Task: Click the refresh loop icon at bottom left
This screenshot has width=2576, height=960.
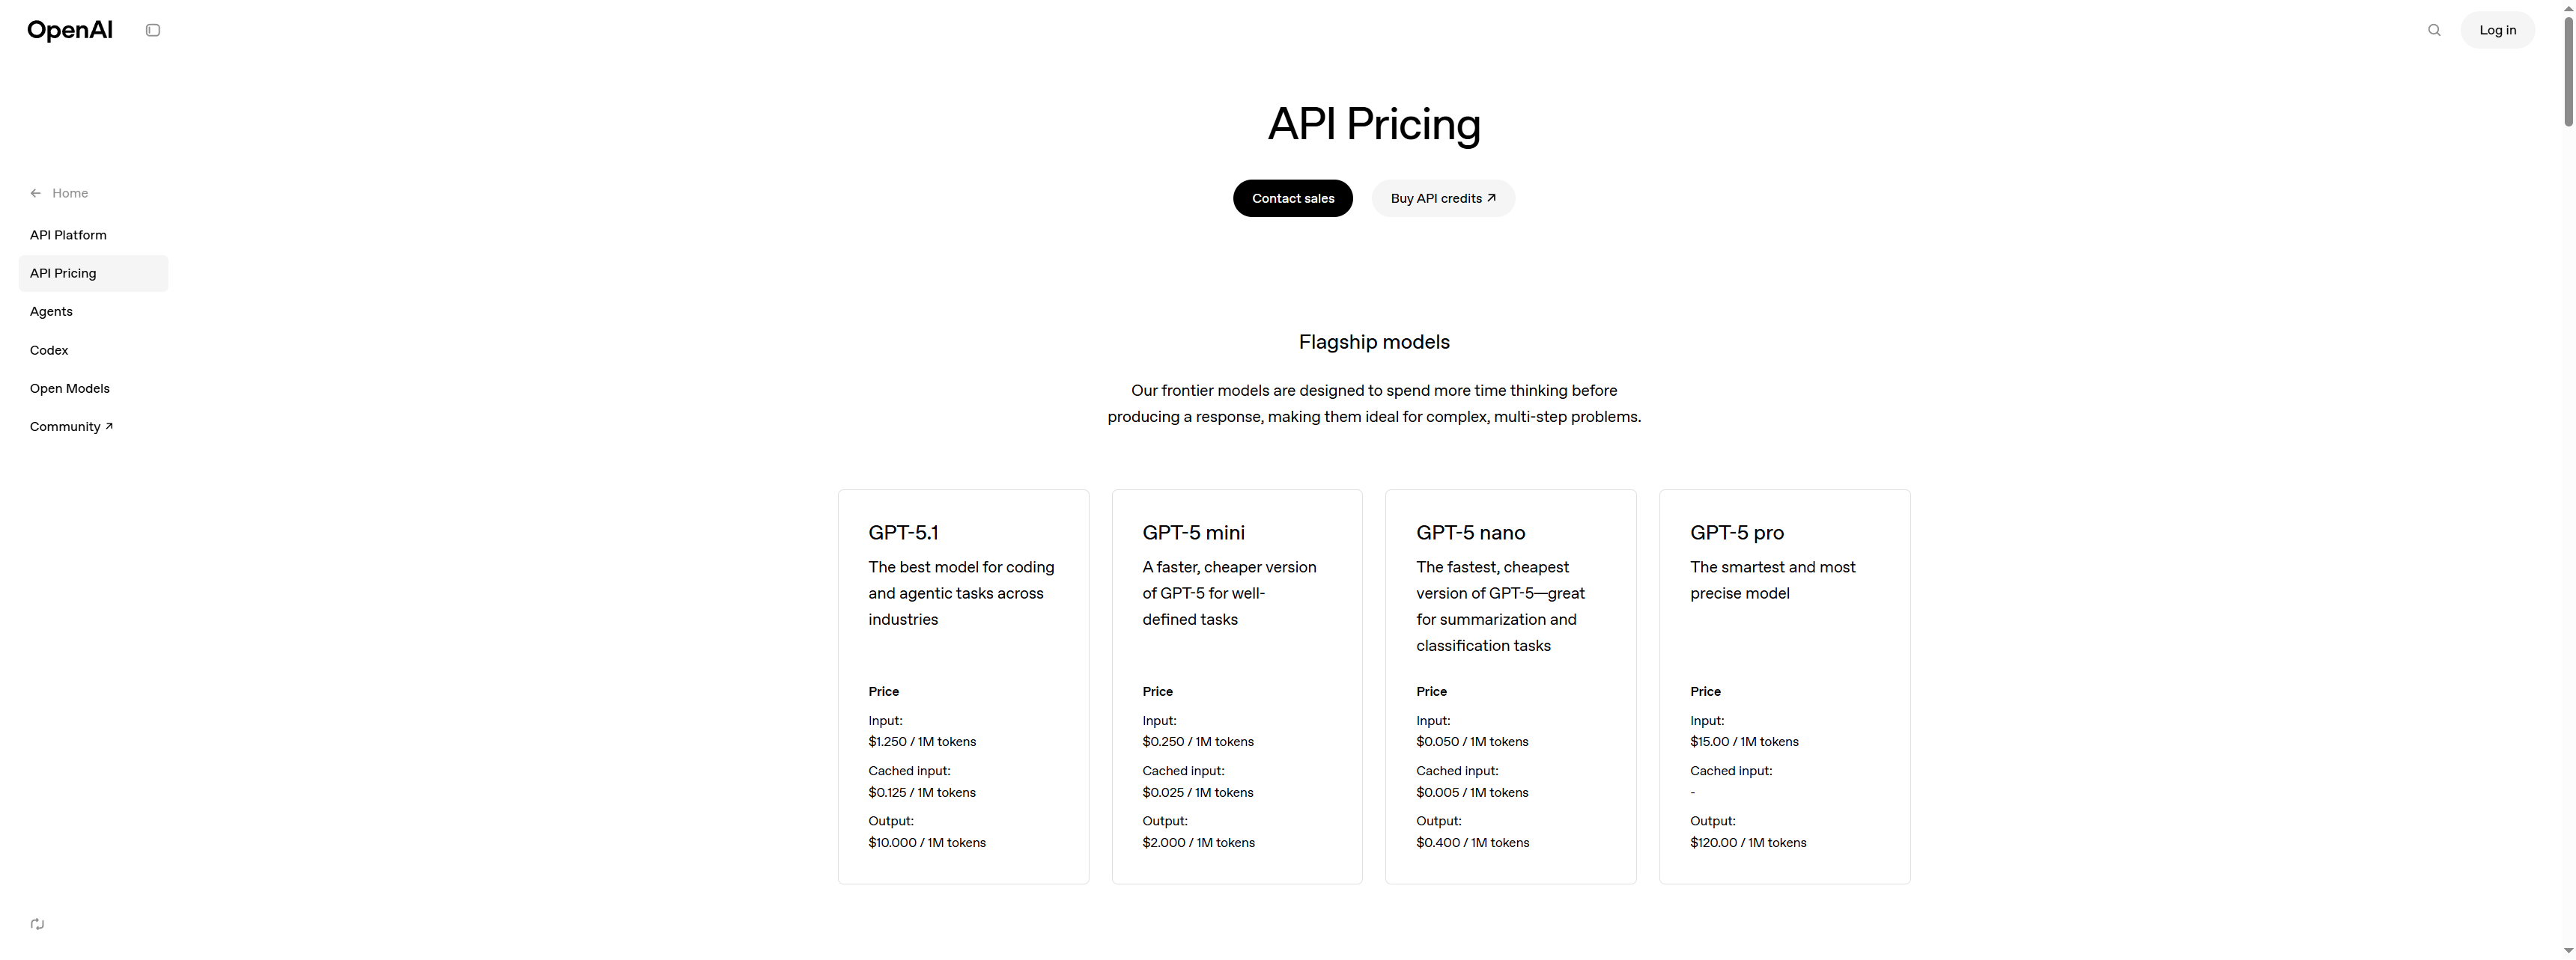Action: point(37,924)
